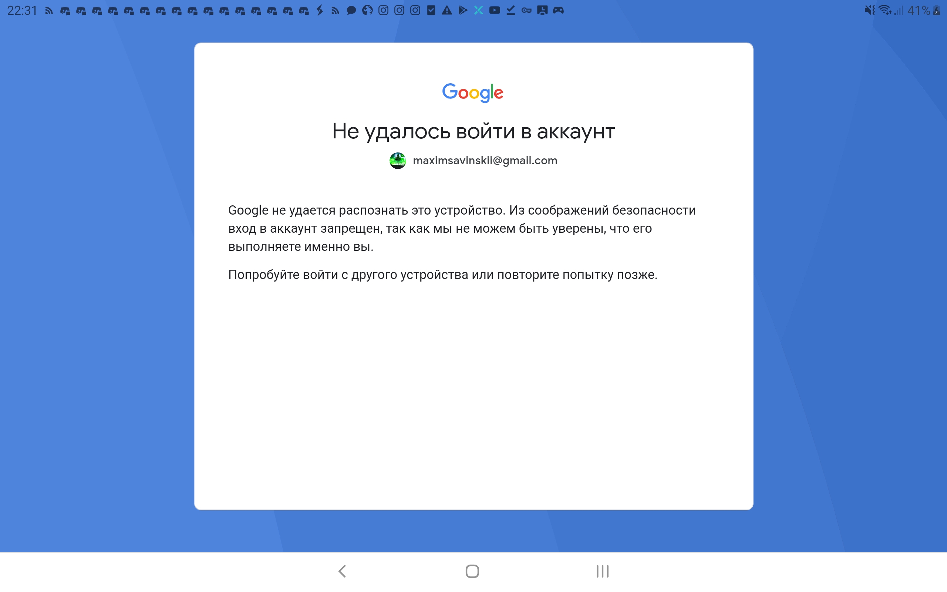The image size is (947, 592).
Task: Tap the teal X notification icon
Action: [x=479, y=10]
